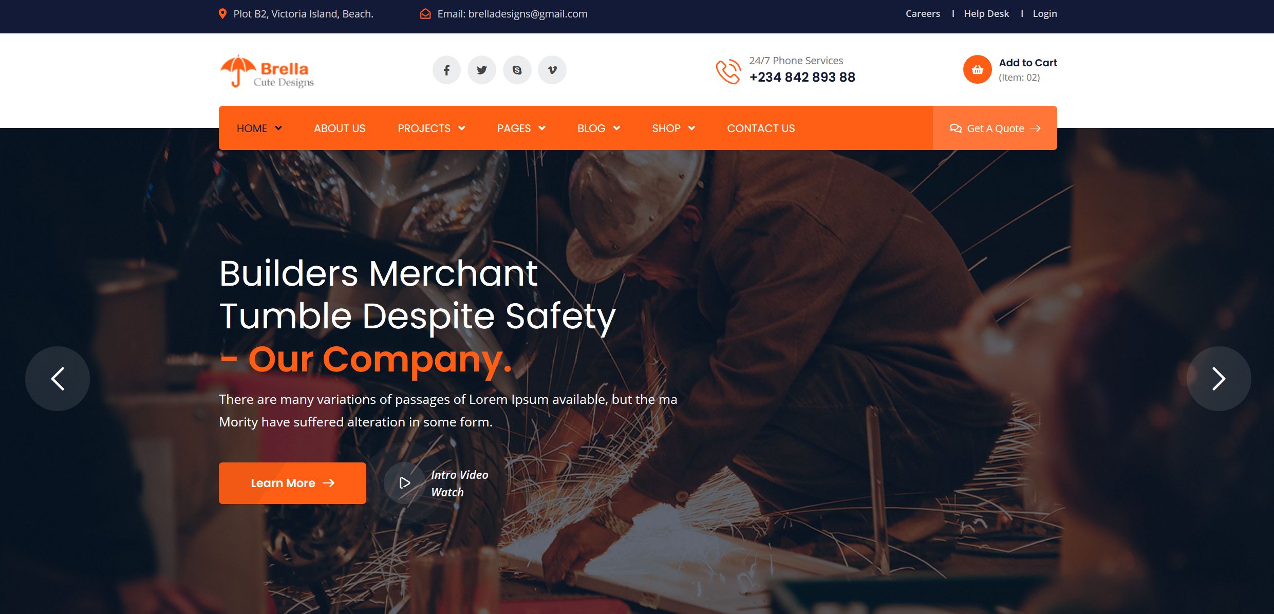Play the Intro Video button
The width and height of the screenshot is (1274, 614).
(x=404, y=483)
